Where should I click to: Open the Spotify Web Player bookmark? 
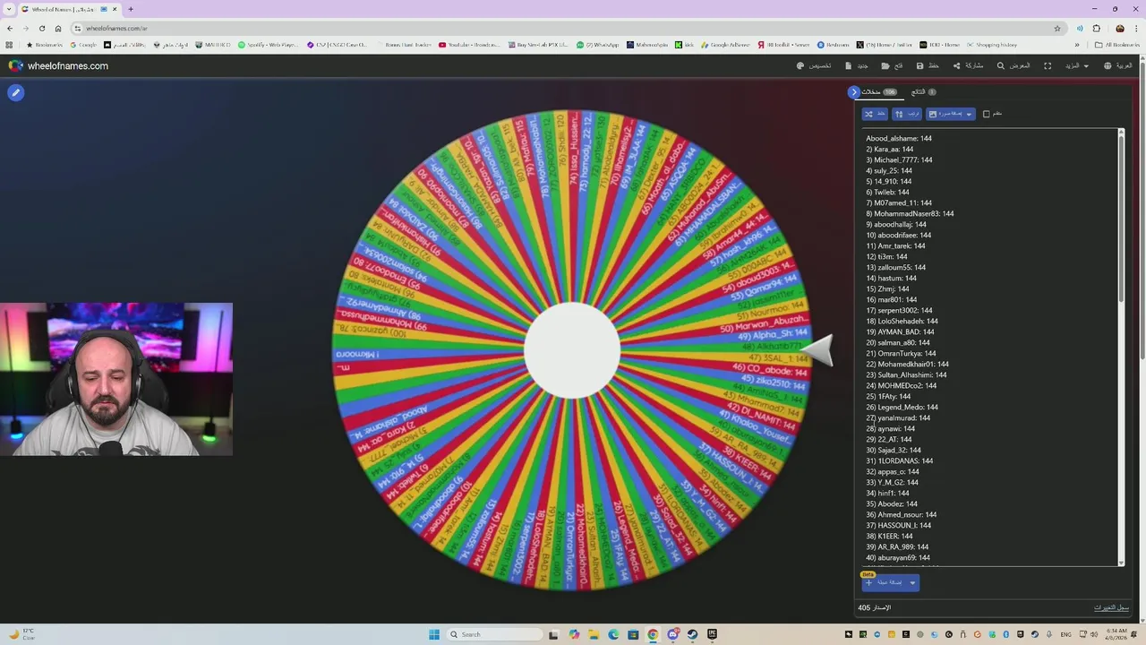tap(269, 44)
